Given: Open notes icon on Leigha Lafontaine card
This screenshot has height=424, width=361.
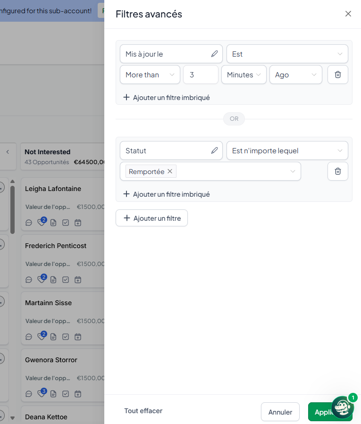Looking at the screenshot, I should pyautogui.click(x=53, y=223).
